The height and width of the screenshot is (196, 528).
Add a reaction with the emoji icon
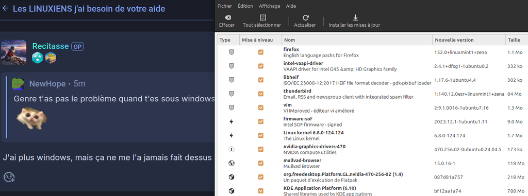[x=9, y=177]
